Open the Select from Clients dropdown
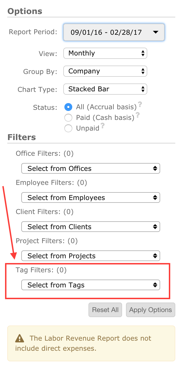This screenshot has width=182, height=372. coord(91,227)
